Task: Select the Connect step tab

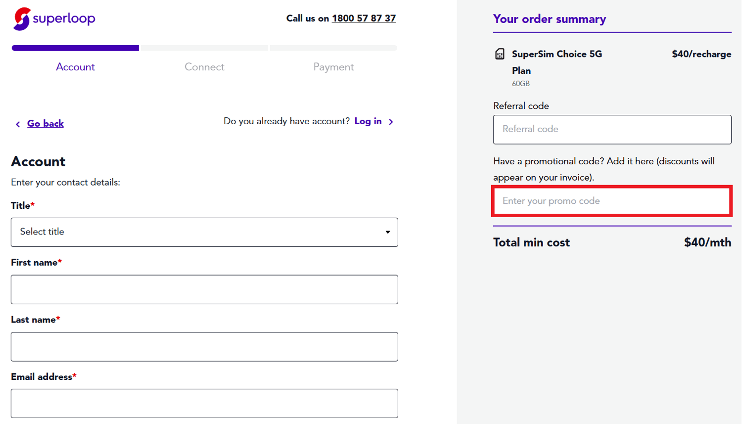Action: click(204, 67)
